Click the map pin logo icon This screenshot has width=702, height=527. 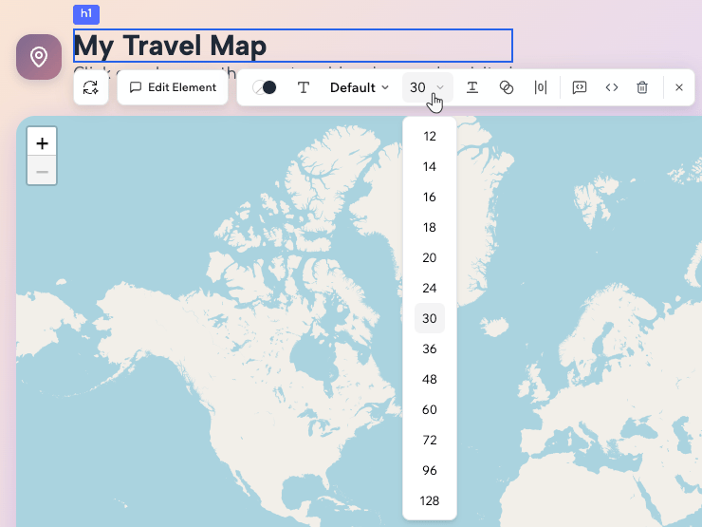click(39, 57)
